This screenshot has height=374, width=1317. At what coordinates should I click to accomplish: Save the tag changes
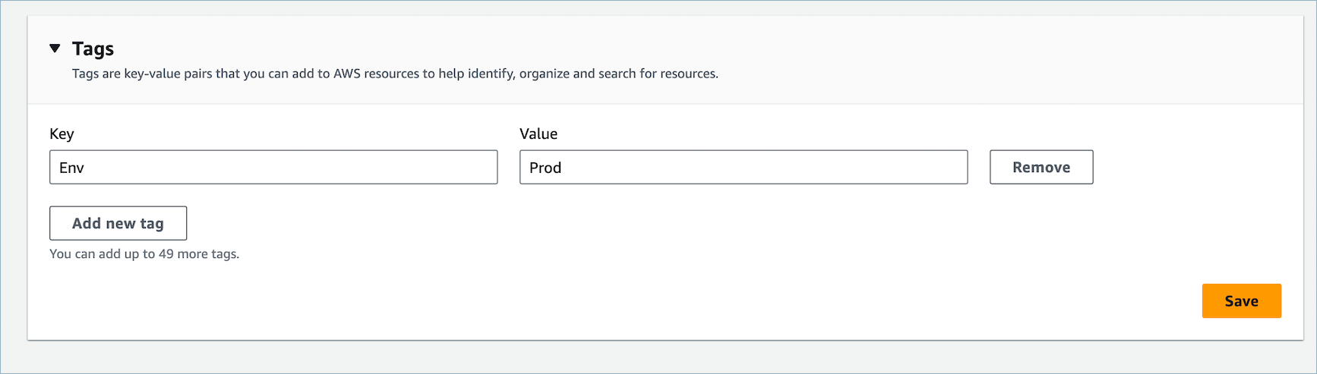(1241, 301)
